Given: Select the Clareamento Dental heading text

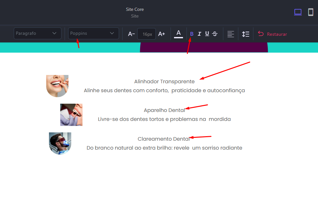Looking at the screenshot, I should [164, 139].
